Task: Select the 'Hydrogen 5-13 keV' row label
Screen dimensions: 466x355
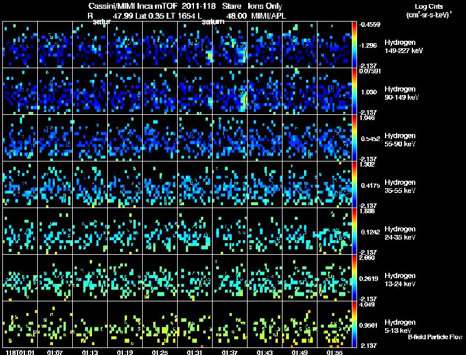Action: [400, 326]
